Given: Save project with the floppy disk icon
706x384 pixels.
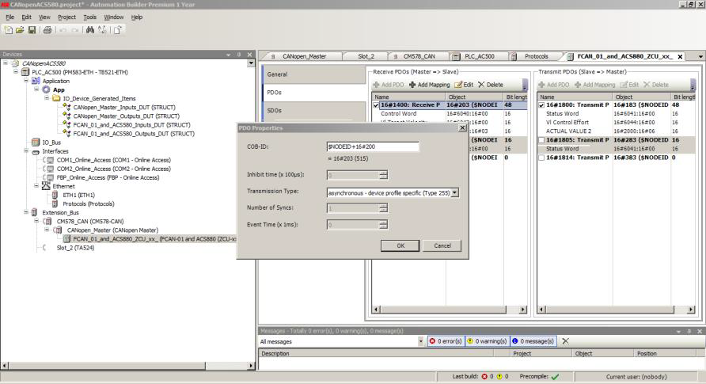Looking at the screenshot, I should tap(32, 30).
